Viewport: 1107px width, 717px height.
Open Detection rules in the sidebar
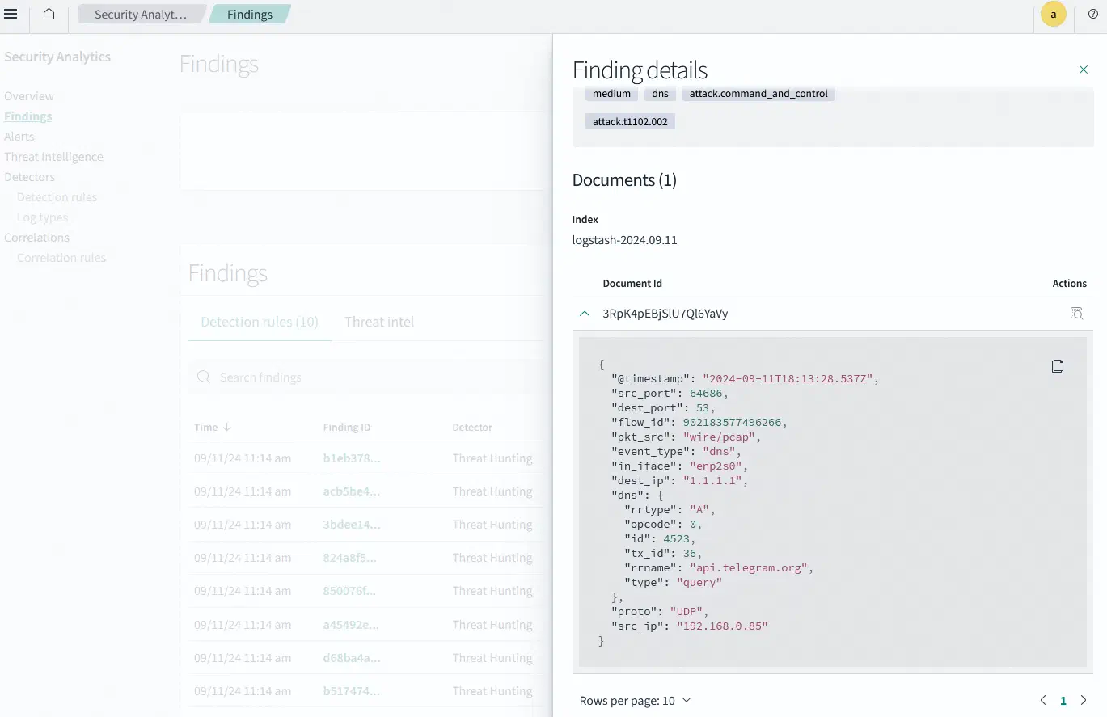pos(57,197)
